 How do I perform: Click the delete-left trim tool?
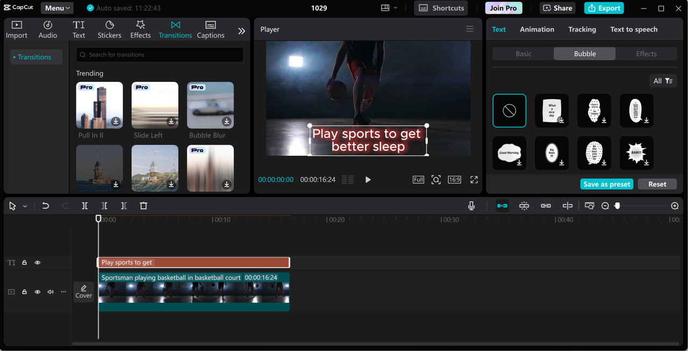(104, 206)
